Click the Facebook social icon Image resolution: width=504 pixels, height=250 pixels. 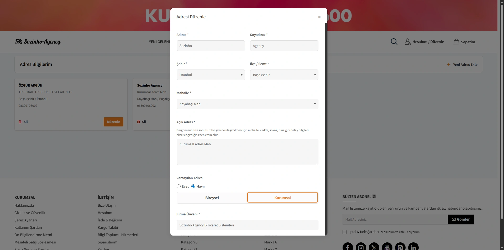[348, 247]
